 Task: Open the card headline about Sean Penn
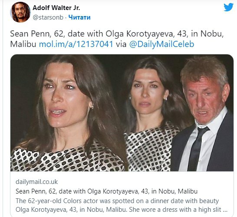click(106, 191)
